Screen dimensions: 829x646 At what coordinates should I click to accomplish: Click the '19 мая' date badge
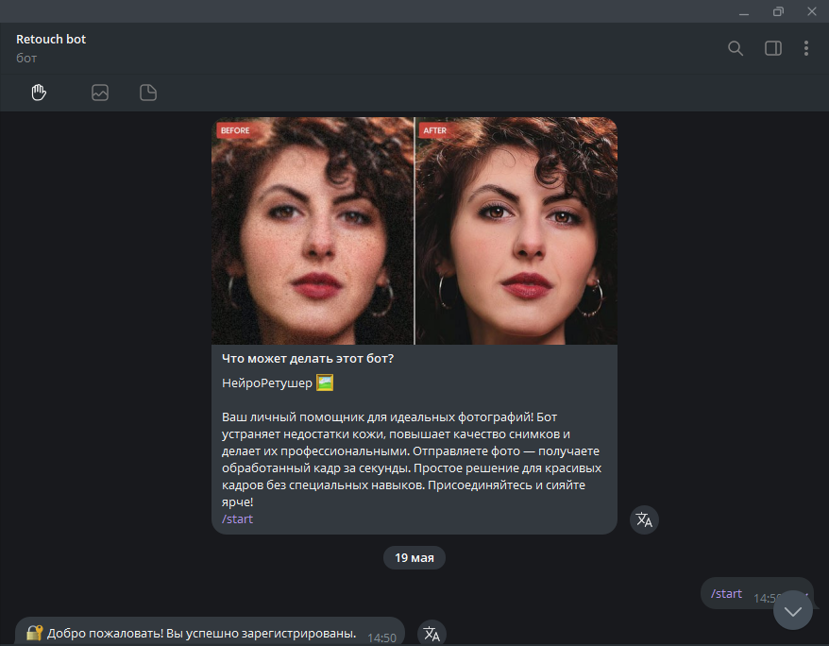pos(414,558)
